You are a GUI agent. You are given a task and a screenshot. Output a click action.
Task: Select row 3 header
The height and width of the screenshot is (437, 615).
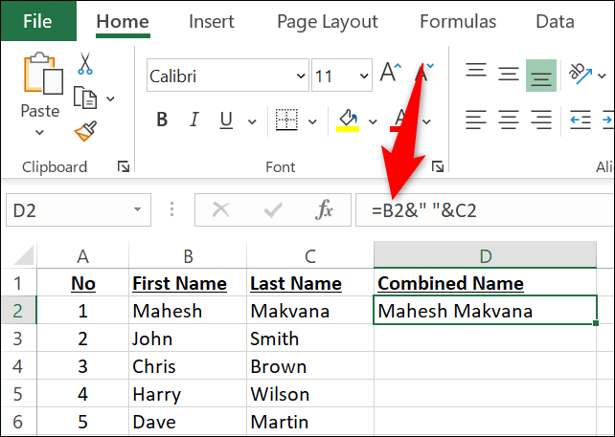tap(18, 339)
